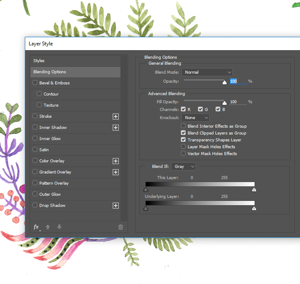The width and height of the screenshot is (300, 284).
Task: Click the move effect down arrow
Action: [59, 227]
